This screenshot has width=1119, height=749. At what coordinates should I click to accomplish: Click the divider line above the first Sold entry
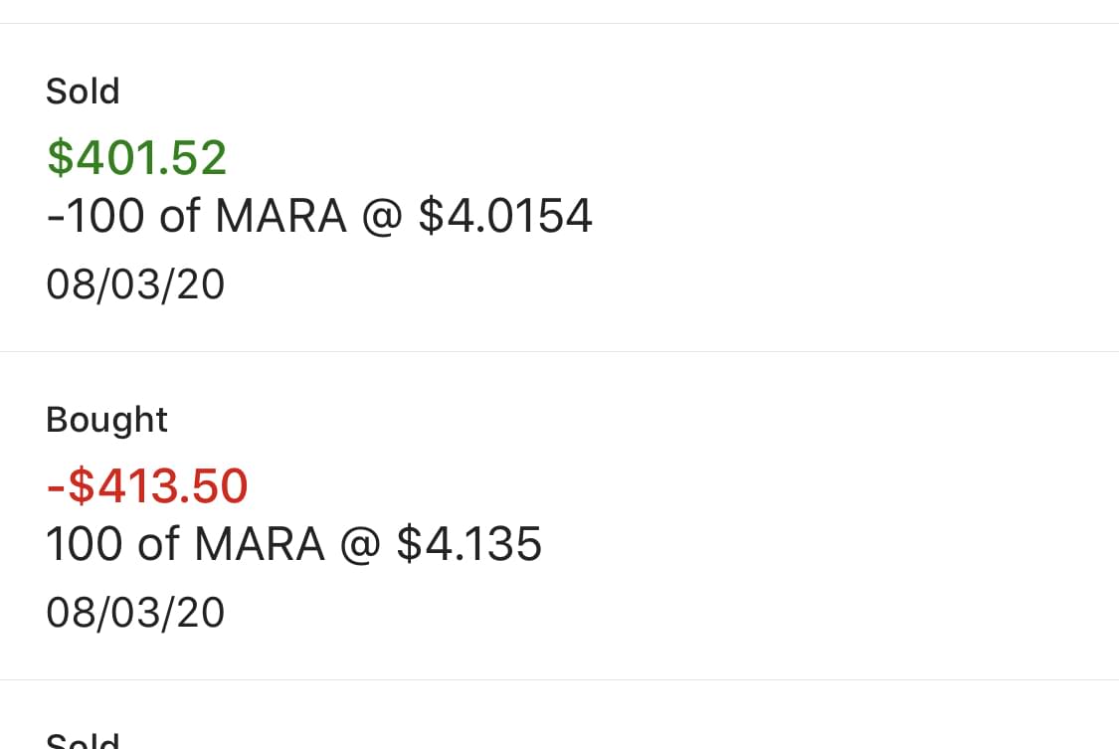559,23
